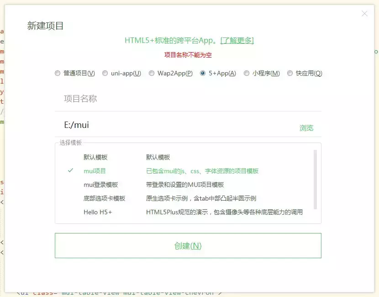Click the green checkmark beside mui项目
379x297 pixels.
point(70,170)
